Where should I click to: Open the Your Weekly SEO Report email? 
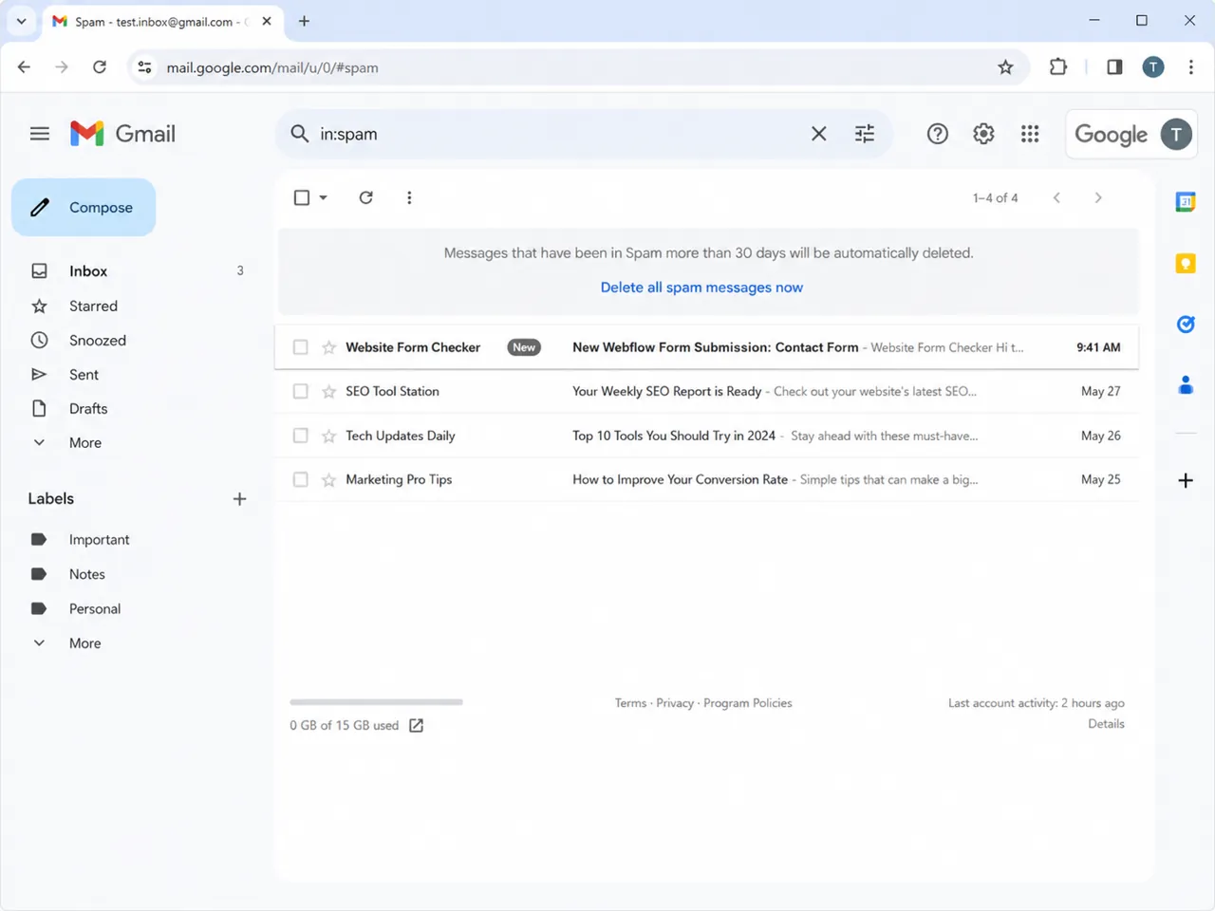click(x=706, y=391)
